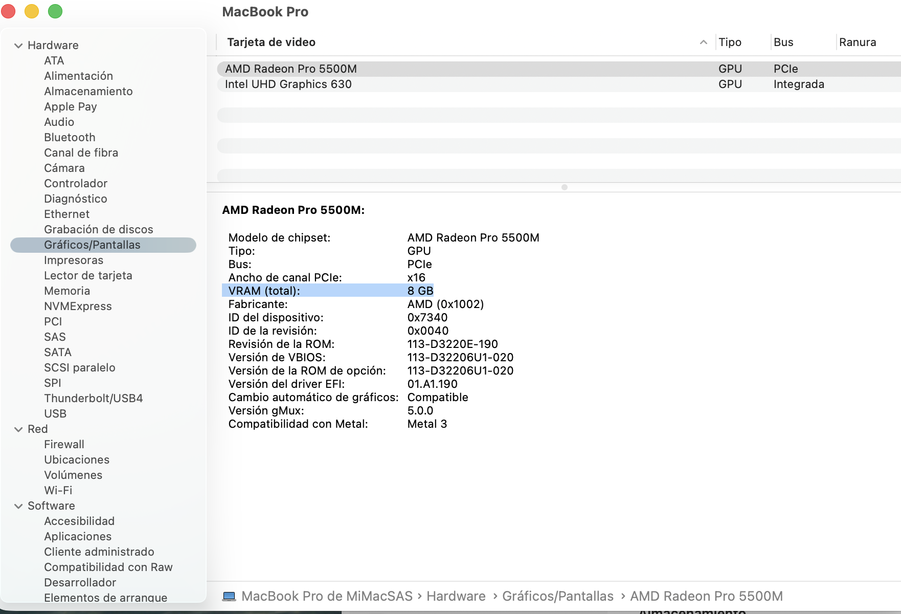Collapse the Hardware section chevron
The image size is (901, 614).
coord(18,46)
